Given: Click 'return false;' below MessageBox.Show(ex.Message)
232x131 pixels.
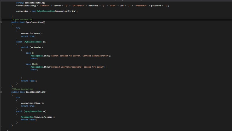Looking at the screenshot, I should tap(29, 120).
